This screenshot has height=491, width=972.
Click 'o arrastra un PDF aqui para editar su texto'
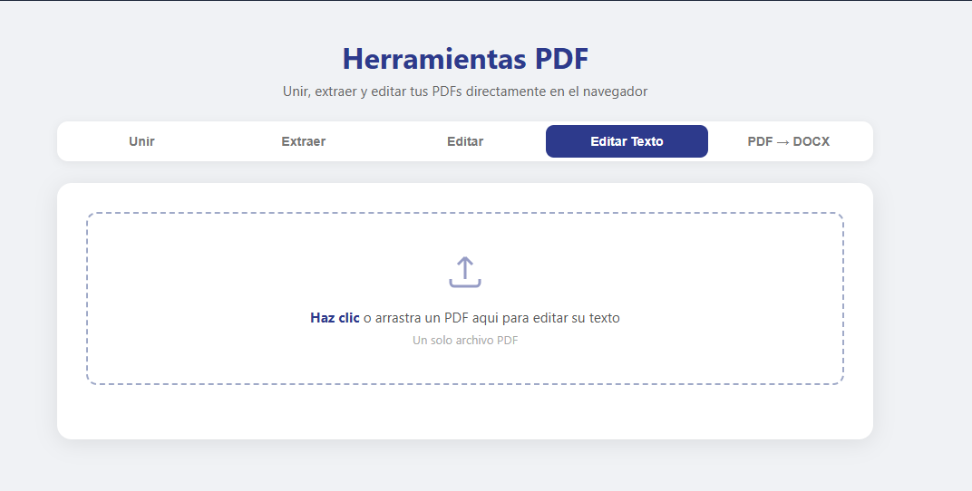[x=491, y=318]
